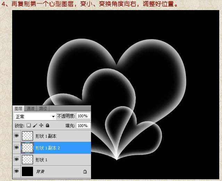Toggle the 背景 layer eye icon
222x181 pixels.
16,171
